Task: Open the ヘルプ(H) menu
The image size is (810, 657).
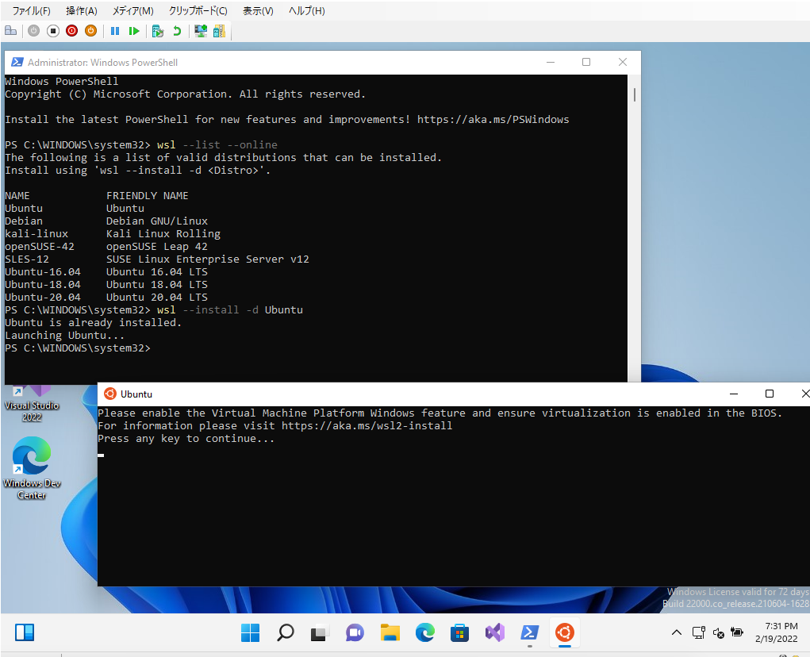Action: [x=306, y=10]
